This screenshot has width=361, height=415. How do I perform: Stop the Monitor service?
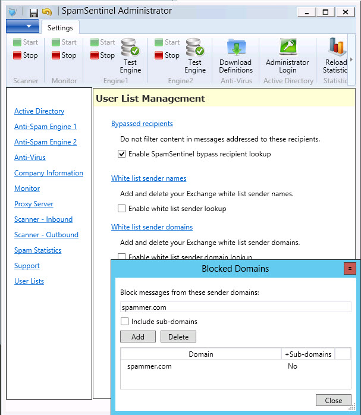(64, 55)
